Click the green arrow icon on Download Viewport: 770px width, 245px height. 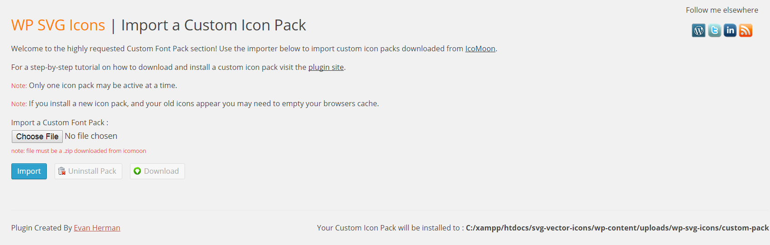pyautogui.click(x=137, y=171)
